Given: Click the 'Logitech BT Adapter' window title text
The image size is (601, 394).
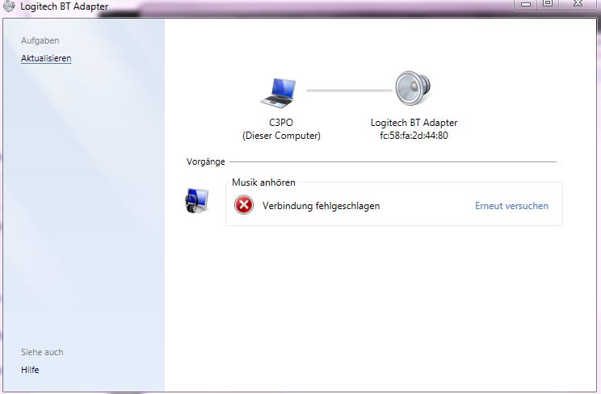Looking at the screenshot, I should [x=65, y=6].
